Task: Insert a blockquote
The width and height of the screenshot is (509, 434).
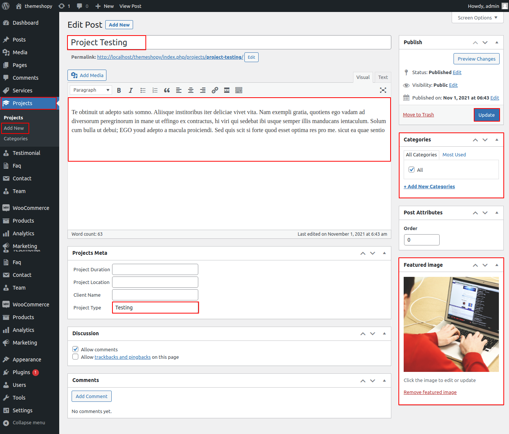Action: [x=167, y=90]
